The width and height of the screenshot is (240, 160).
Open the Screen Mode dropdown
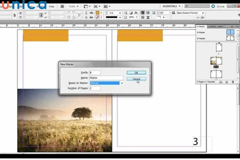coord(97,6)
